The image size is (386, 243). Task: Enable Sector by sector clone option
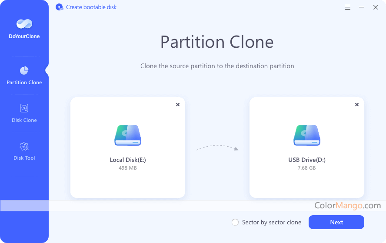point(235,222)
